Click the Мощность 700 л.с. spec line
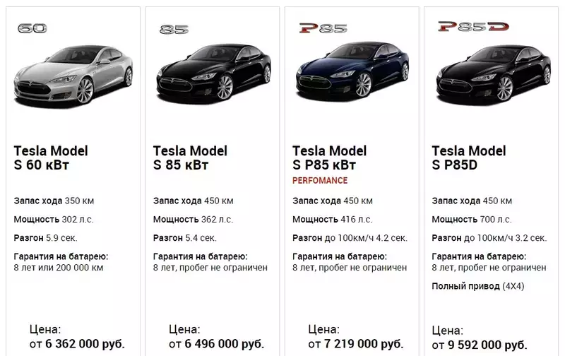This screenshot has width=565, height=356. click(471, 220)
